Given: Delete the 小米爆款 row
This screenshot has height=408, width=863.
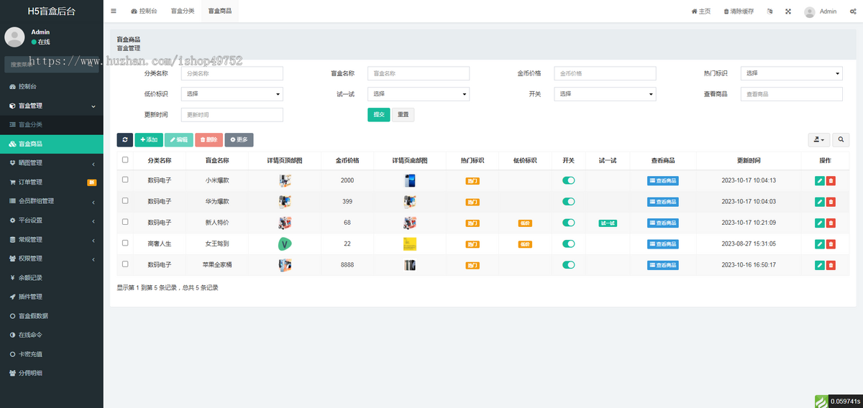Looking at the screenshot, I should 831,181.
